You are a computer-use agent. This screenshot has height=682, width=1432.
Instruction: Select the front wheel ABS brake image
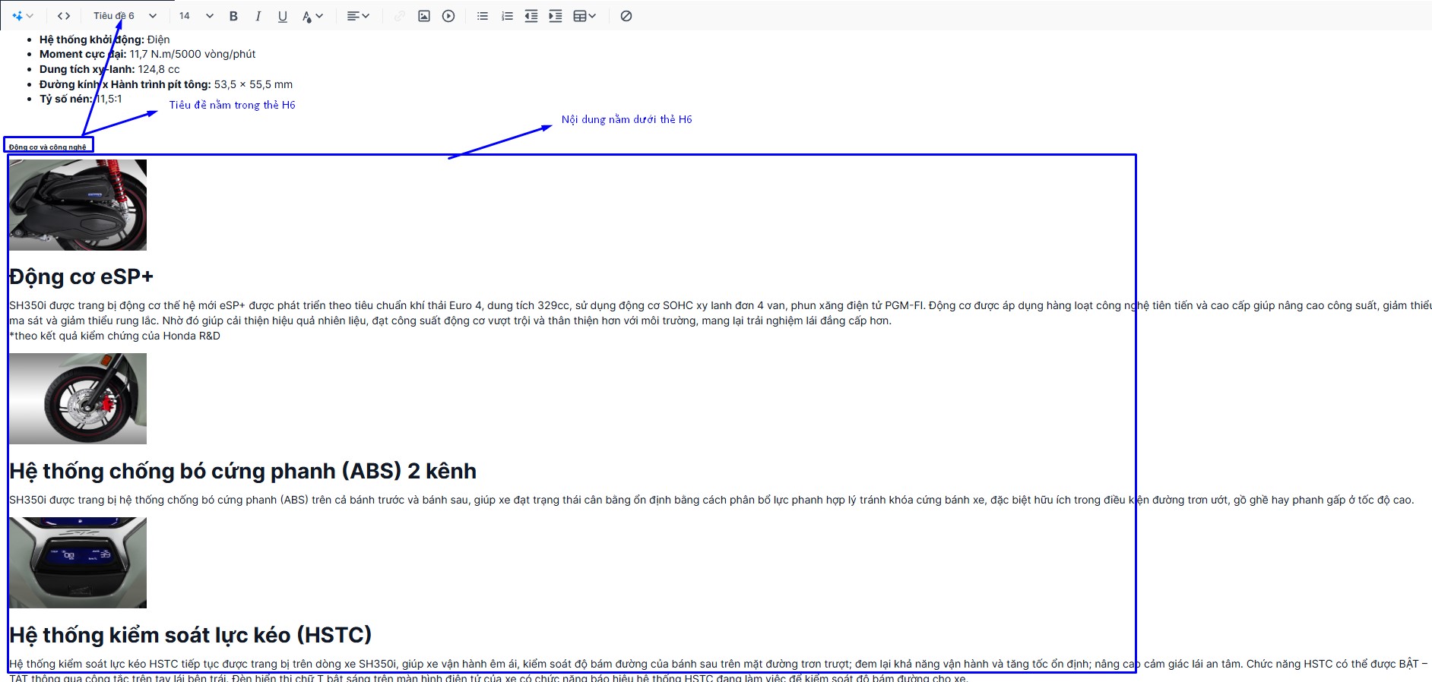pyautogui.click(x=78, y=399)
